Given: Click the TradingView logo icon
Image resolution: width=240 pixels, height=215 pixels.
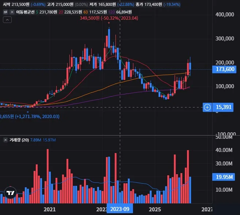Looking at the screenshot, I should pyautogui.click(x=10, y=193).
